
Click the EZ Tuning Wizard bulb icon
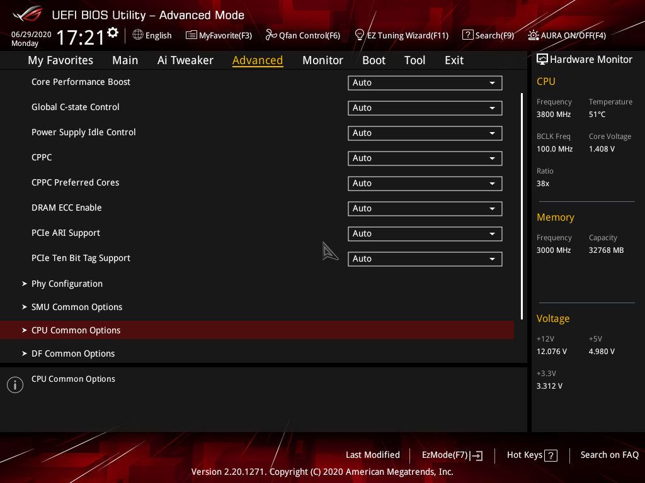click(x=359, y=35)
